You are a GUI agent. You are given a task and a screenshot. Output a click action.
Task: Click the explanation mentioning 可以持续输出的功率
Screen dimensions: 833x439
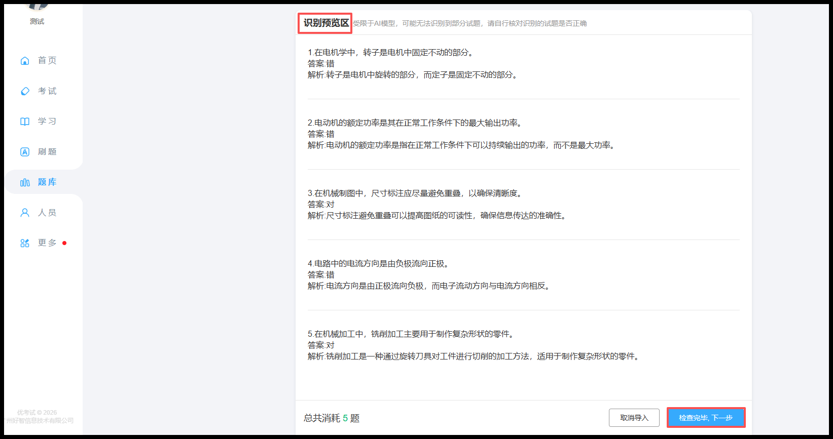tap(462, 145)
